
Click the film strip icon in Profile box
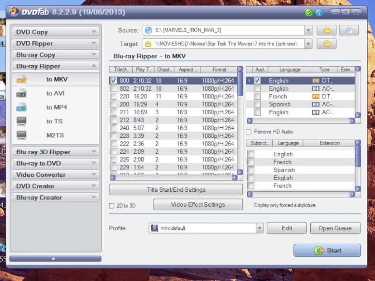[154, 228]
